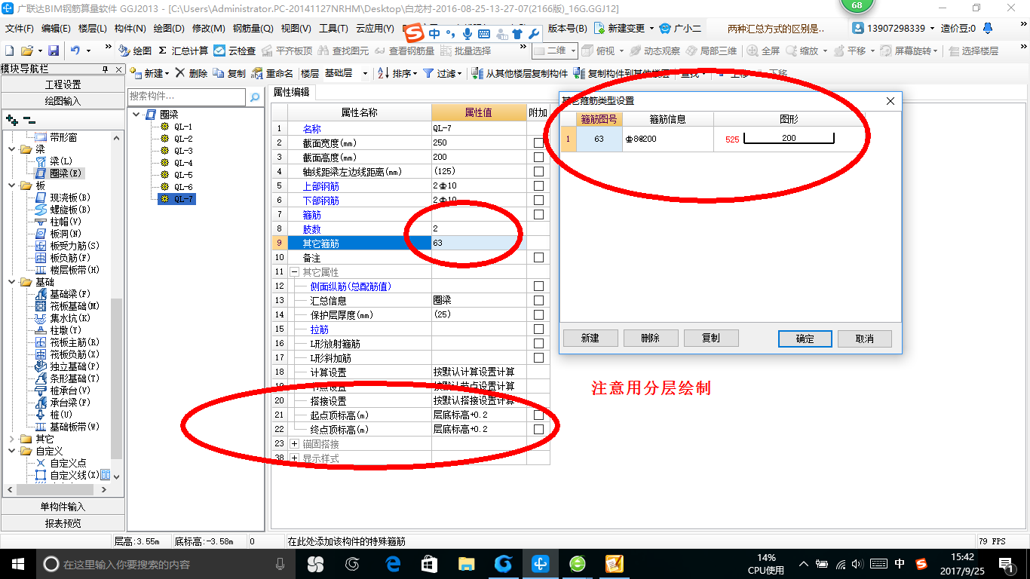This screenshot has height=579, width=1030.
Task: Open File Explorer from taskbar
Action: tap(466, 564)
